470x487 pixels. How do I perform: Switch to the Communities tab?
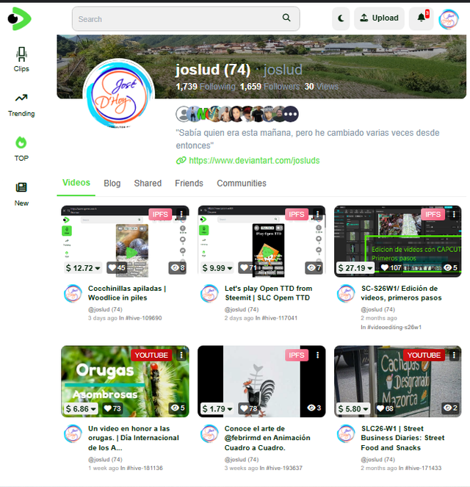click(242, 183)
